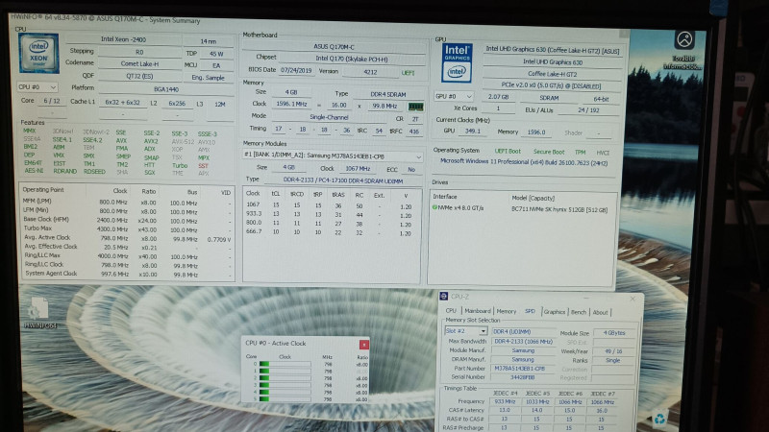Click the UEFI Boot indicator label
The height and width of the screenshot is (432, 769).
point(508,152)
